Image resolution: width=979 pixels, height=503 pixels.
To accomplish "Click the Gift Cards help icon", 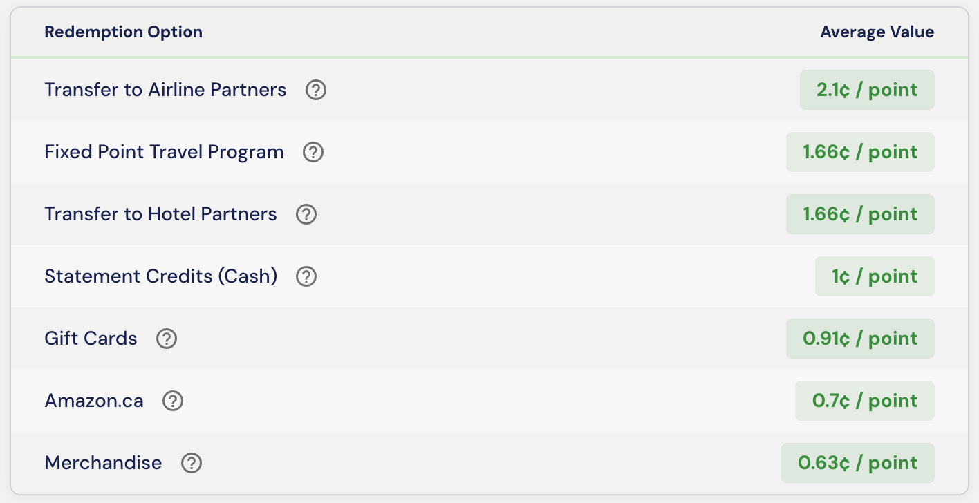I will [167, 339].
